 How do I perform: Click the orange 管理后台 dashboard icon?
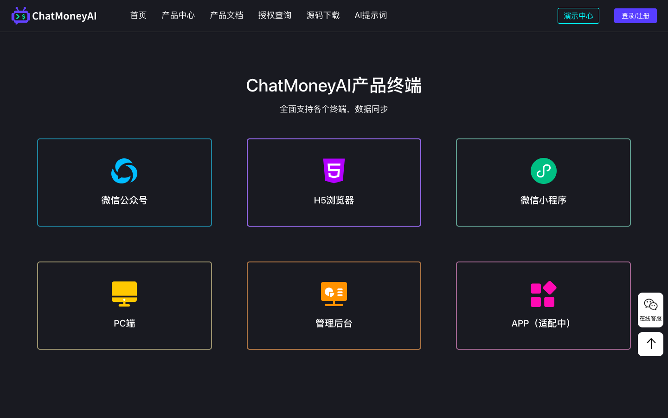click(334, 294)
